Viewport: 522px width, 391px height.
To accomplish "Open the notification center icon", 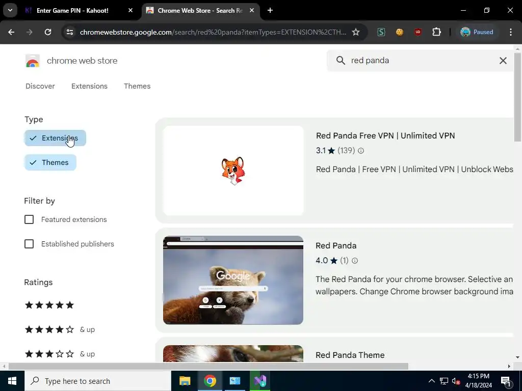I will (506, 381).
